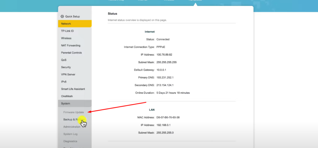Click the online duration value
The width and height of the screenshot is (318, 148).
point(173,93)
